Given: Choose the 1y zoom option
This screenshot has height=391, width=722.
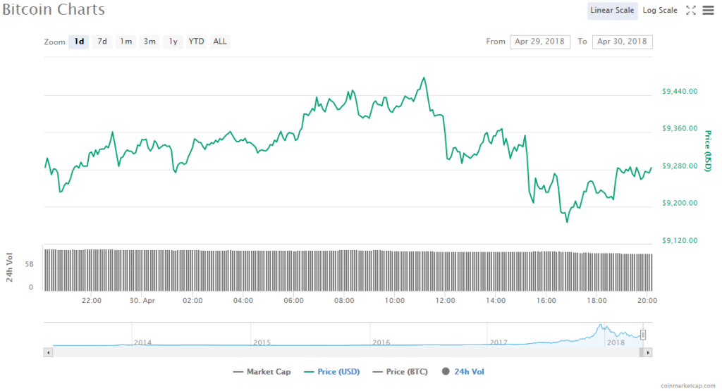Looking at the screenshot, I should pos(173,42).
